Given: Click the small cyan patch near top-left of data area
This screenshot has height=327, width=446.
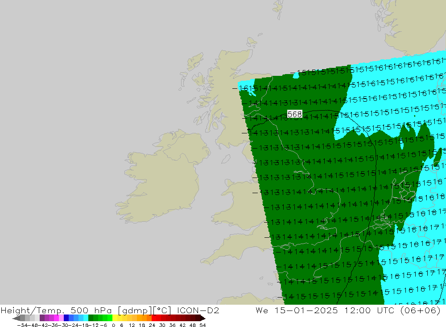Looking at the screenshot, I should [296, 75].
